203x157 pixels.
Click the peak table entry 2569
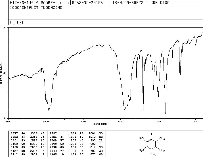[53, 140]
